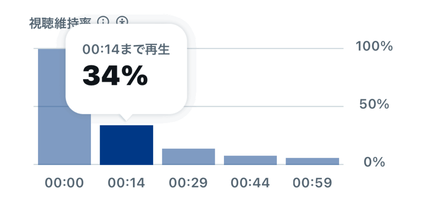Select the 00:59 retention bar
Viewport: 427px width, 220px height.
312,161
